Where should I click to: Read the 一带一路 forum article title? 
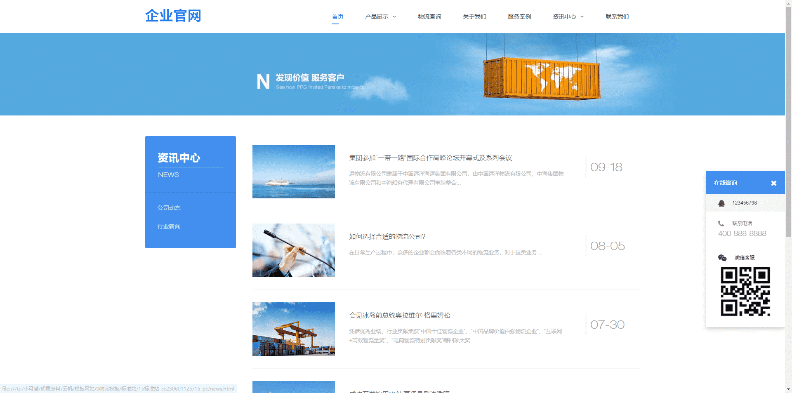[431, 158]
